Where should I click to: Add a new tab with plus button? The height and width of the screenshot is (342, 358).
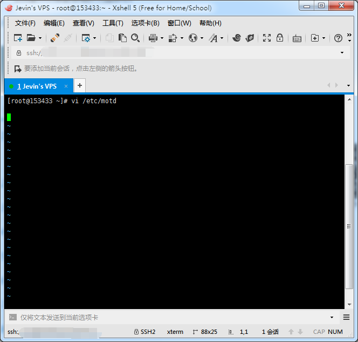[x=80, y=85]
